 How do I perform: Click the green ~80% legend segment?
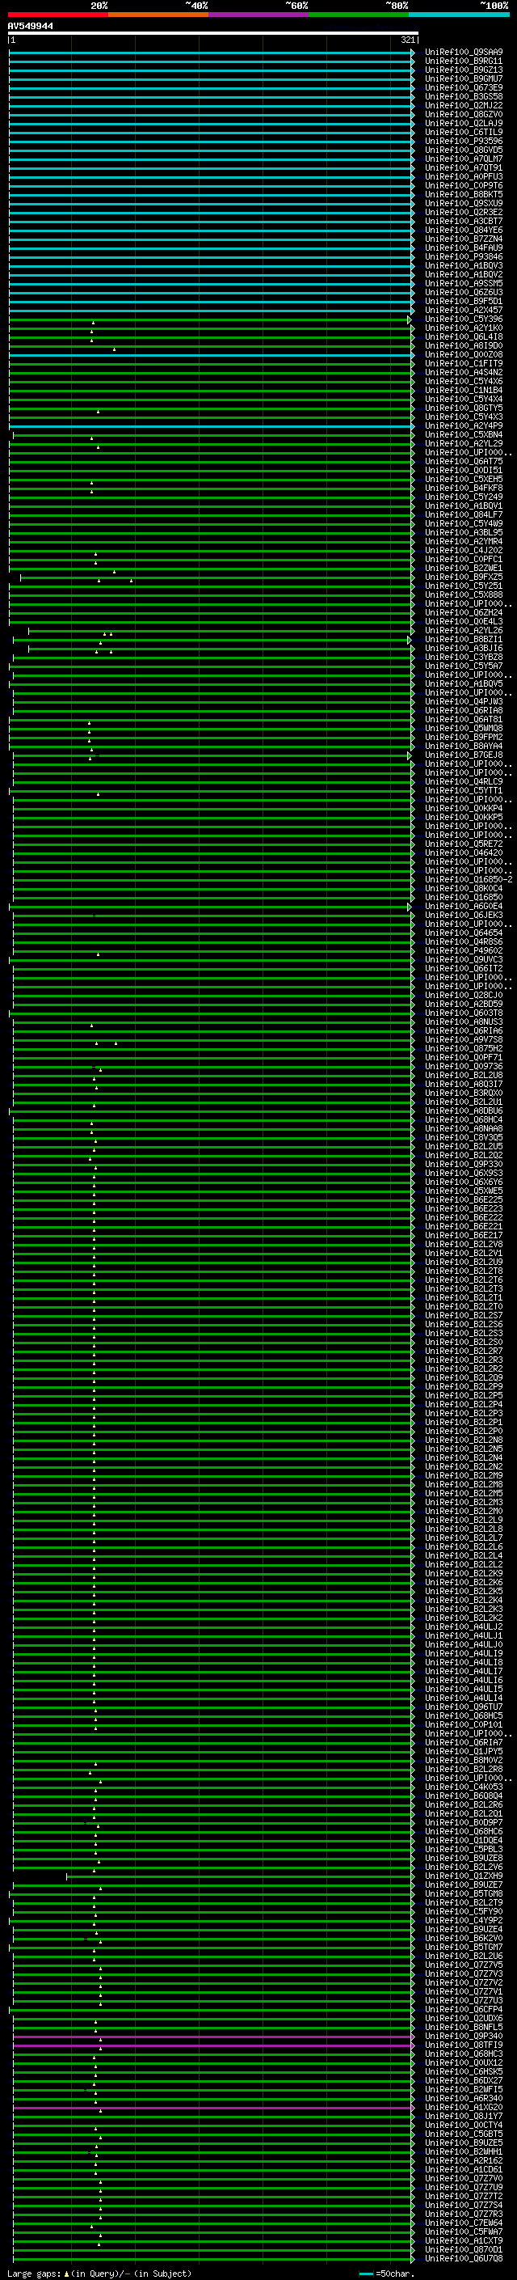(359, 15)
